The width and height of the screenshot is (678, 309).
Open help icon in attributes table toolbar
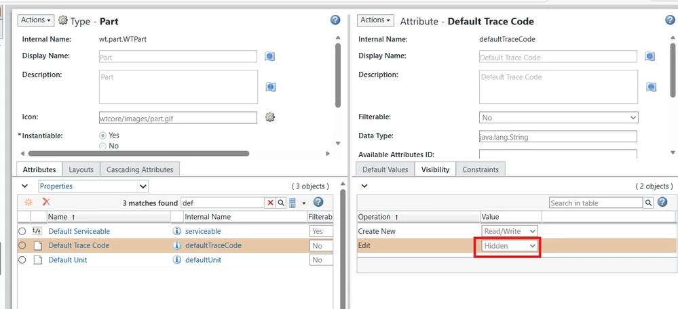(x=318, y=202)
